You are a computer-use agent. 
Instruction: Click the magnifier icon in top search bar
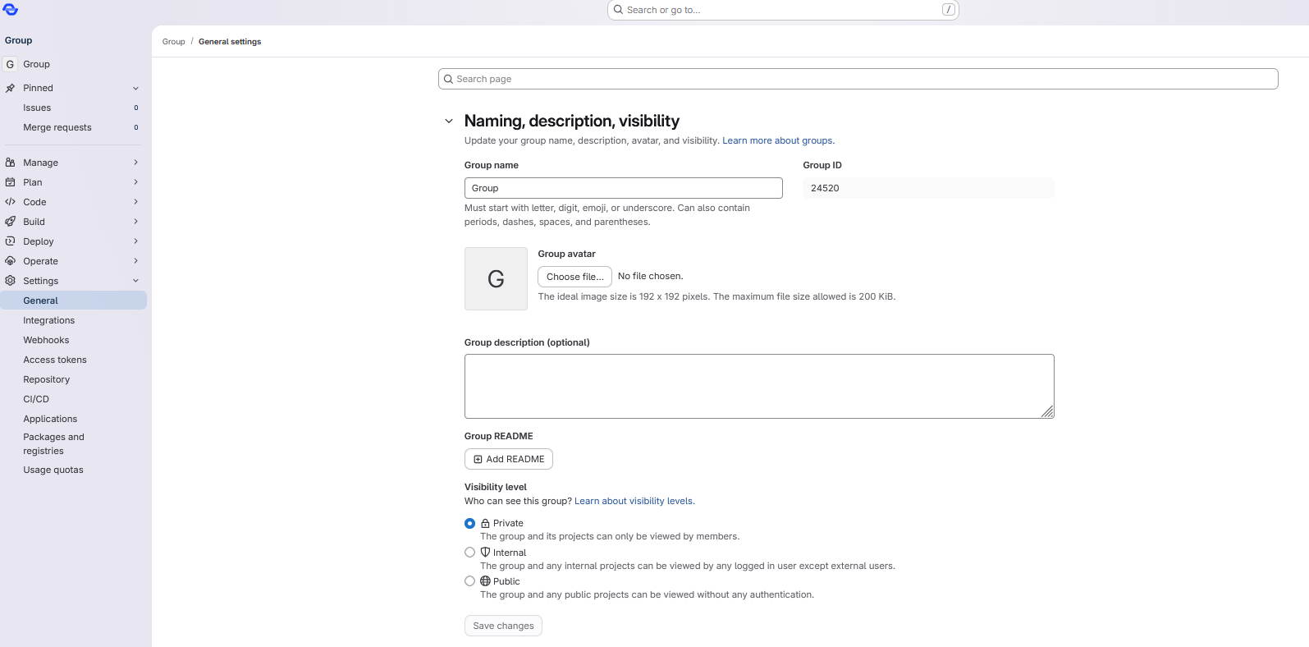619,10
